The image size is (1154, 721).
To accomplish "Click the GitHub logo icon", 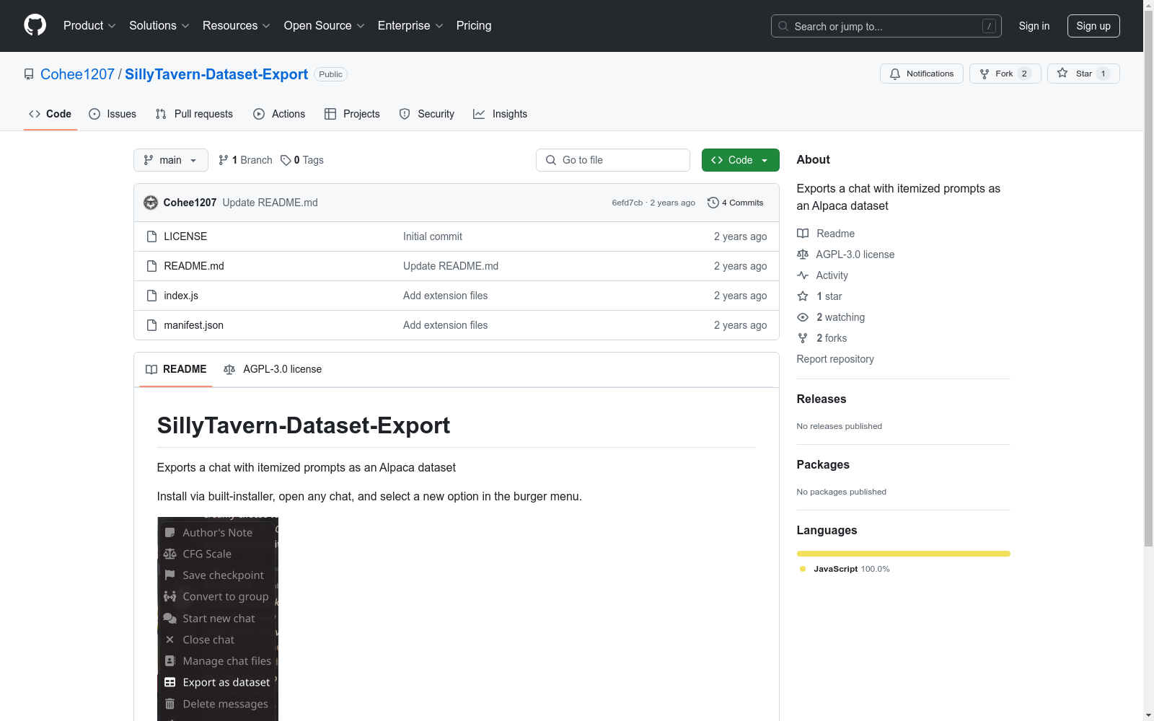I will pyautogui.click(x=35, y=25).
